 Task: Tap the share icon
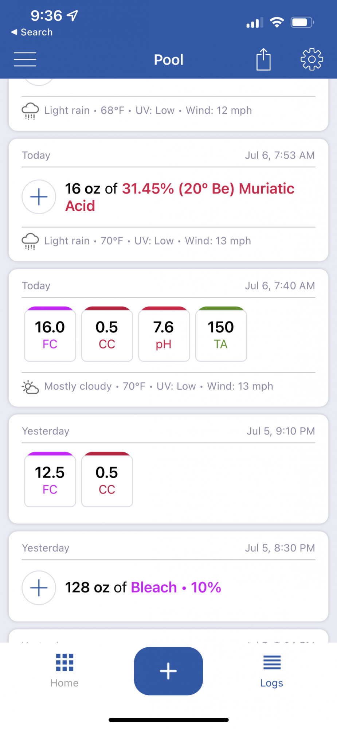click(x=263, y=59)
